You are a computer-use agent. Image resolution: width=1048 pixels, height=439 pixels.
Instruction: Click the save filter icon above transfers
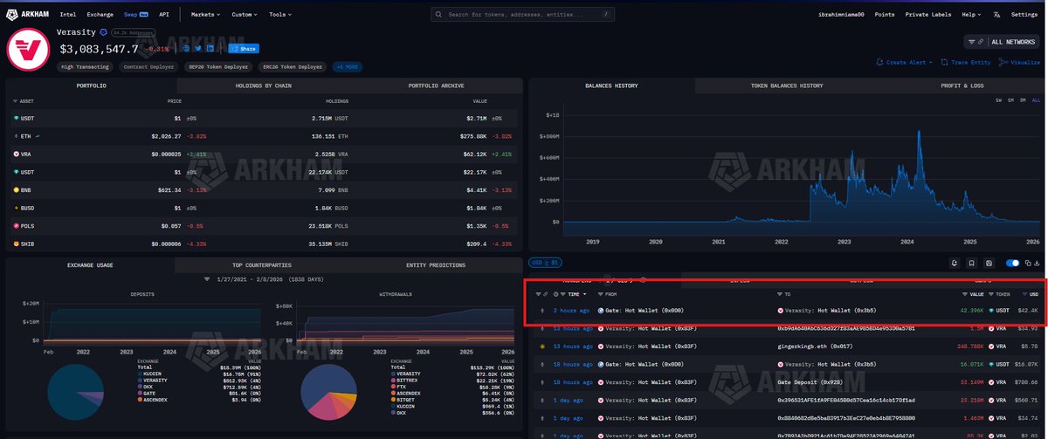pos(989,262)
